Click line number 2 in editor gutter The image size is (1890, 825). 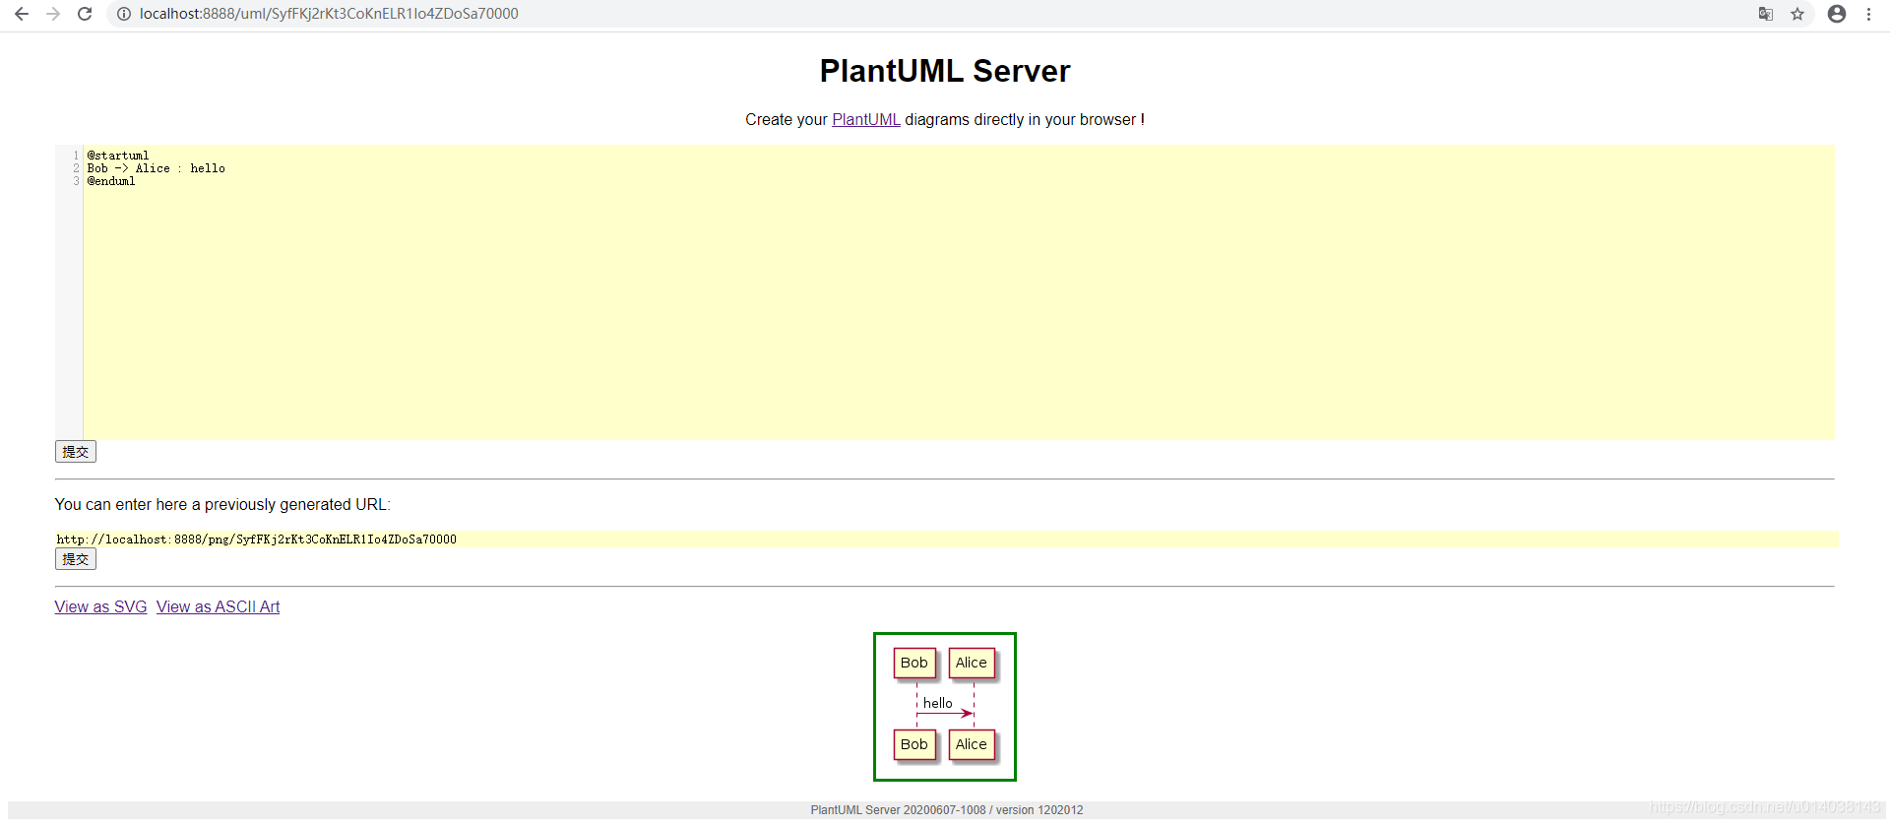[x=76, y=168]
